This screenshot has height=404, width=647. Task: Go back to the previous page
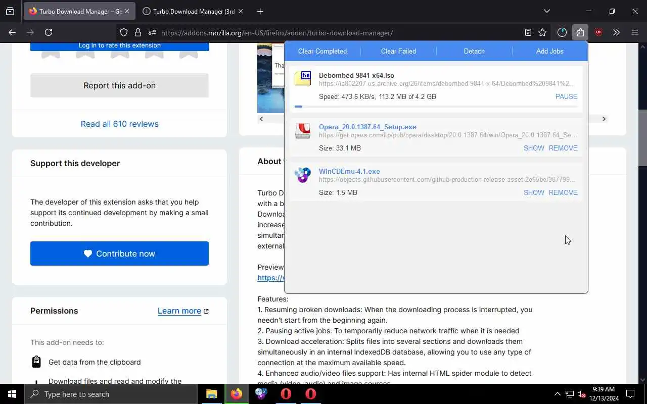click(x=12, y=32)
